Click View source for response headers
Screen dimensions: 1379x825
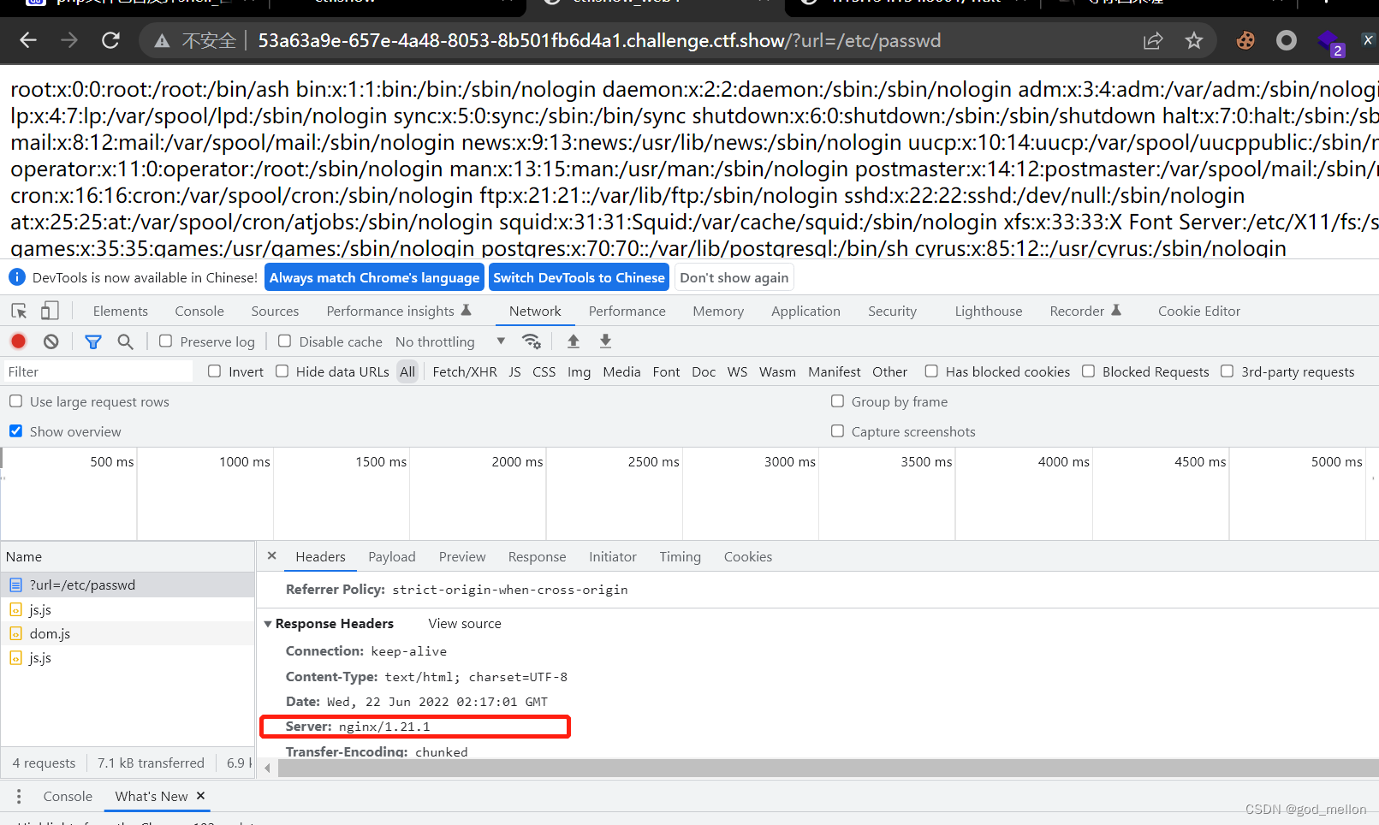pyautogui.click(x=465, y=624)
